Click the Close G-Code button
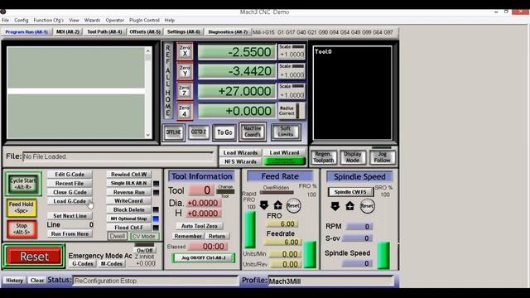This screenshot has width=530, height=298. click(70, 192)
